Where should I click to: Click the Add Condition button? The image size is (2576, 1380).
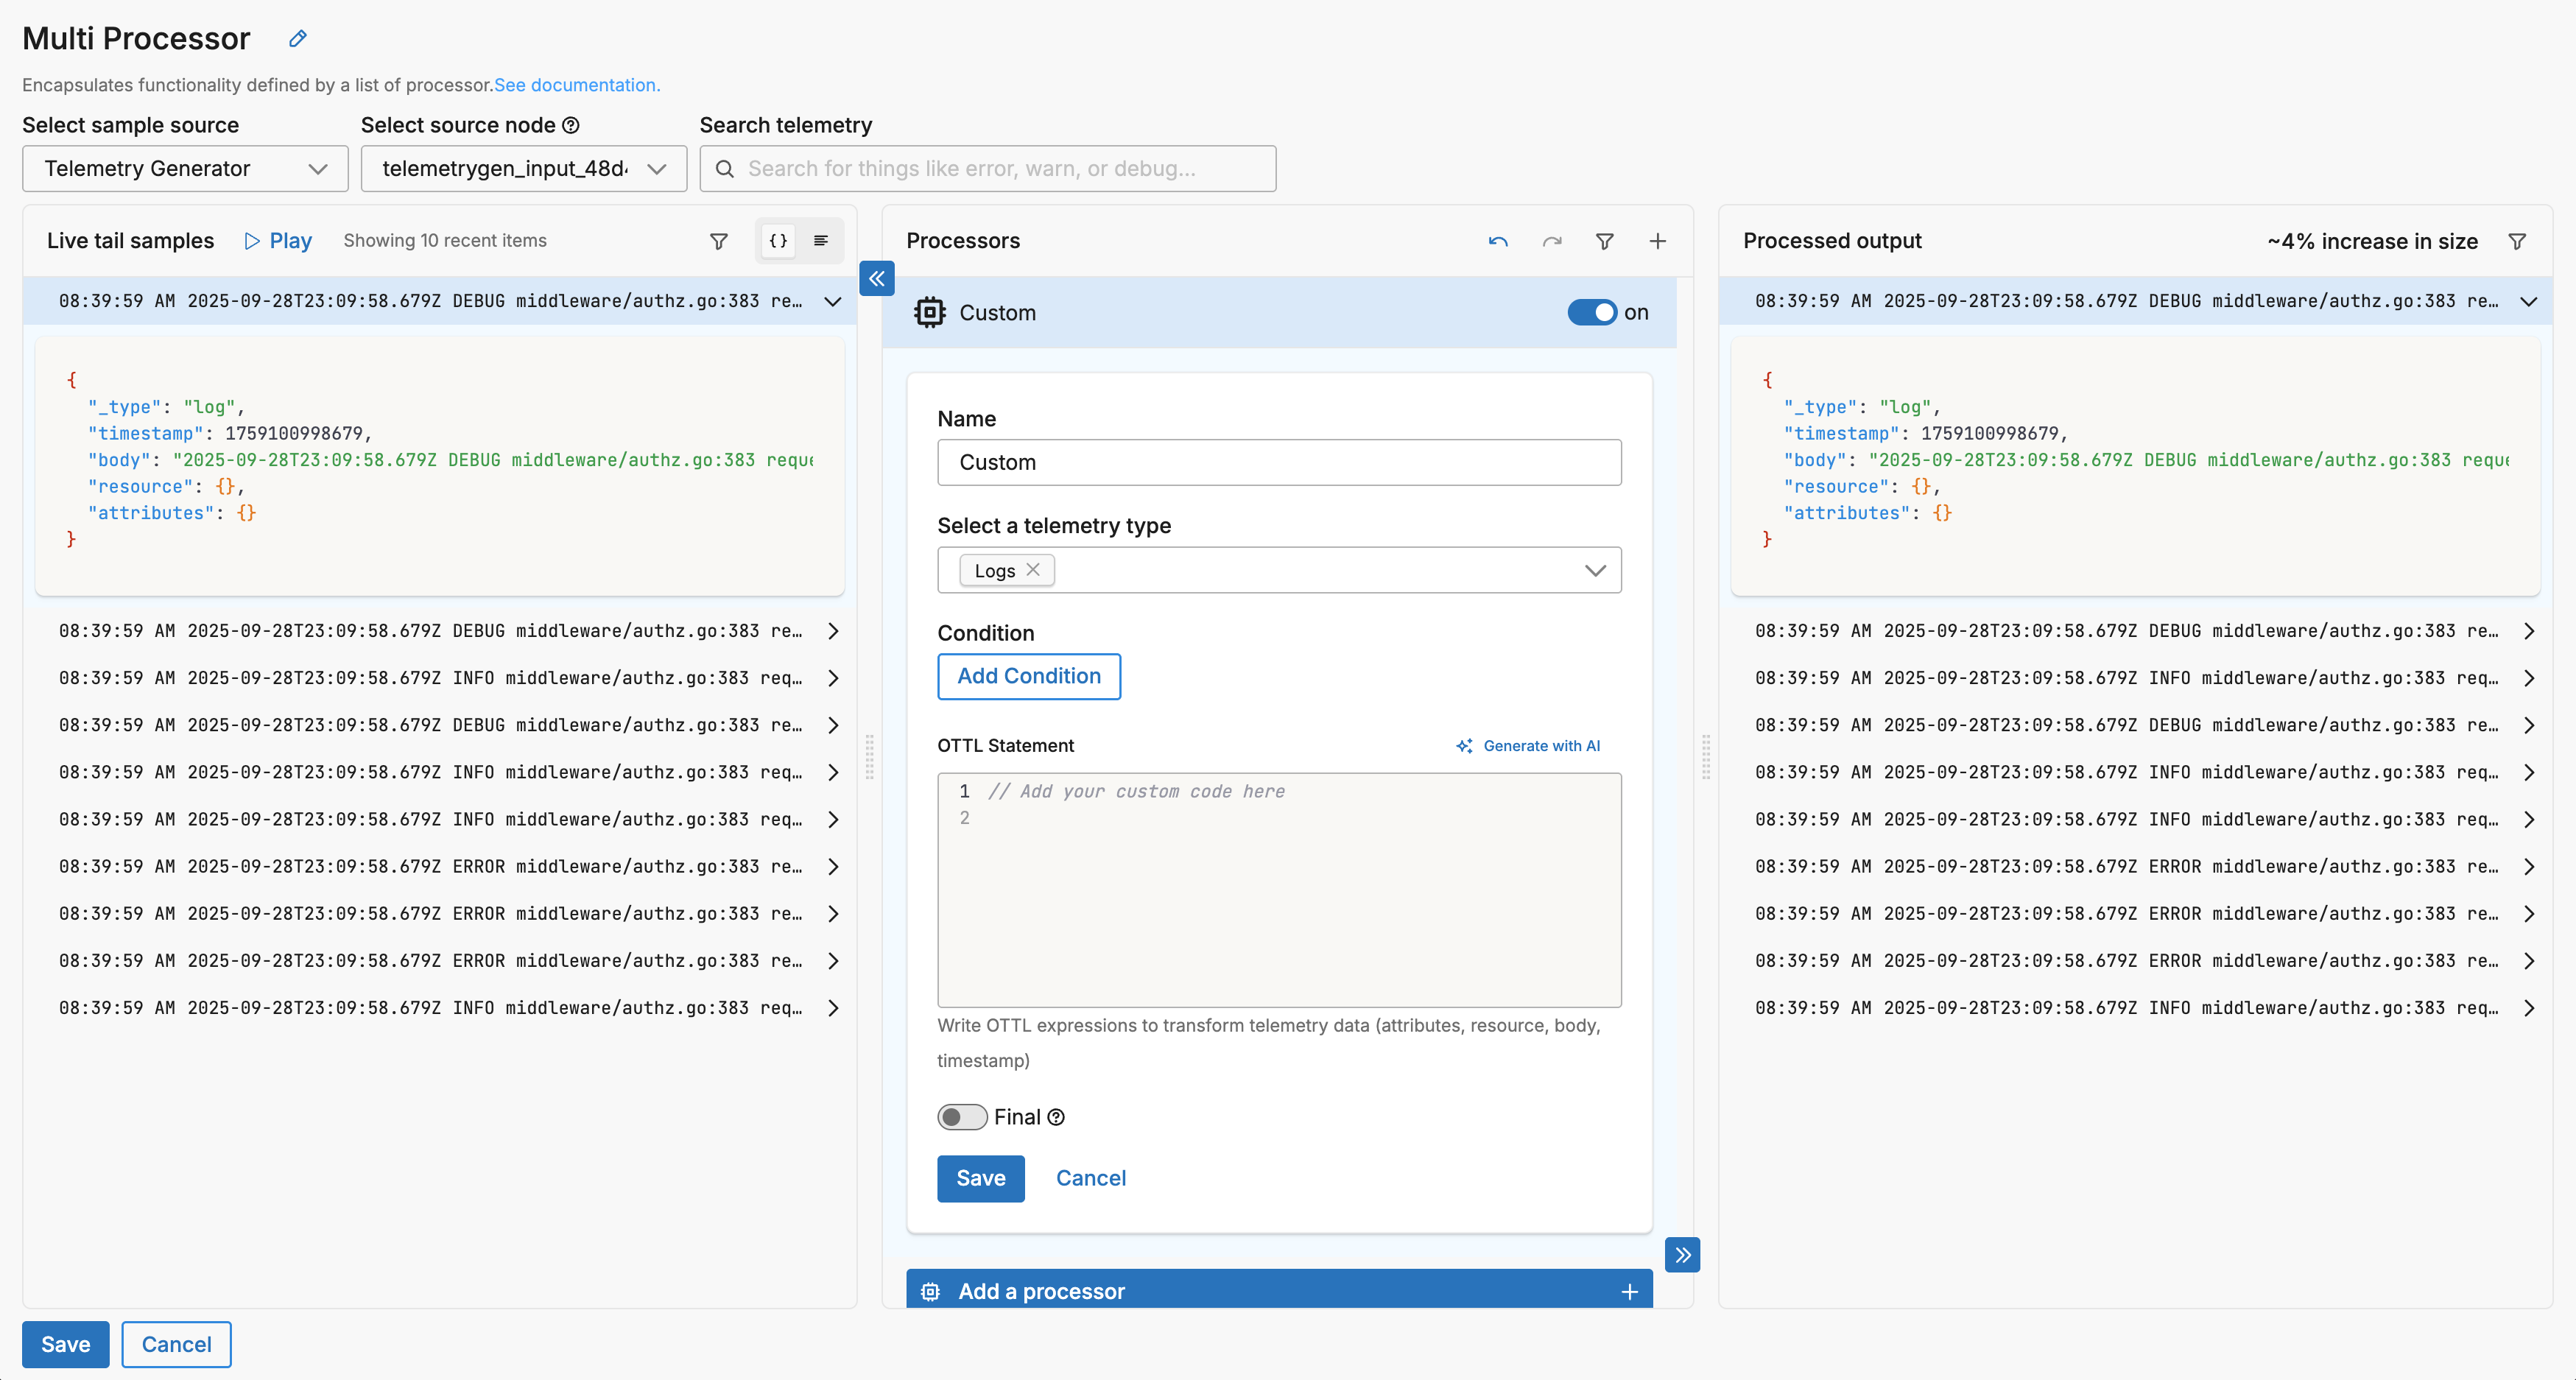[x=1028, y=676]
